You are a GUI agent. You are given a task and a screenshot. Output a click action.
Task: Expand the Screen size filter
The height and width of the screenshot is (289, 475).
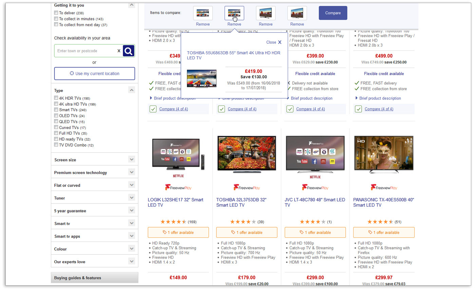click(x=132, y=159)
